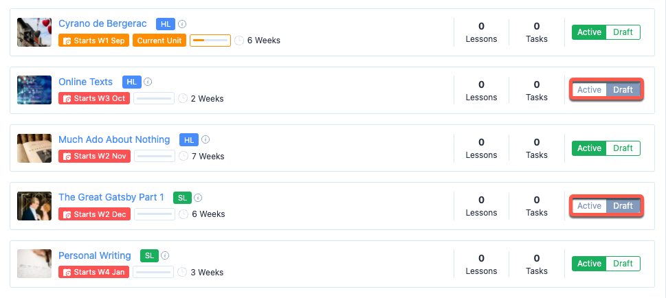Screen dimensions: 666x298
Task: Click the Starts W4 Jan tag
Action: coord(94,272)
